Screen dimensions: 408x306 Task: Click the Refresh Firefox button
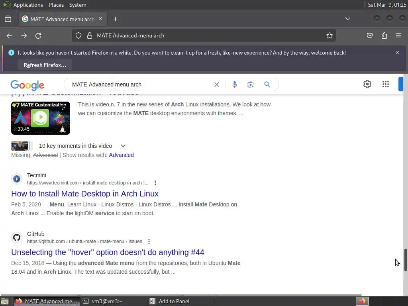pyautogui.click(x=45, y=65)
